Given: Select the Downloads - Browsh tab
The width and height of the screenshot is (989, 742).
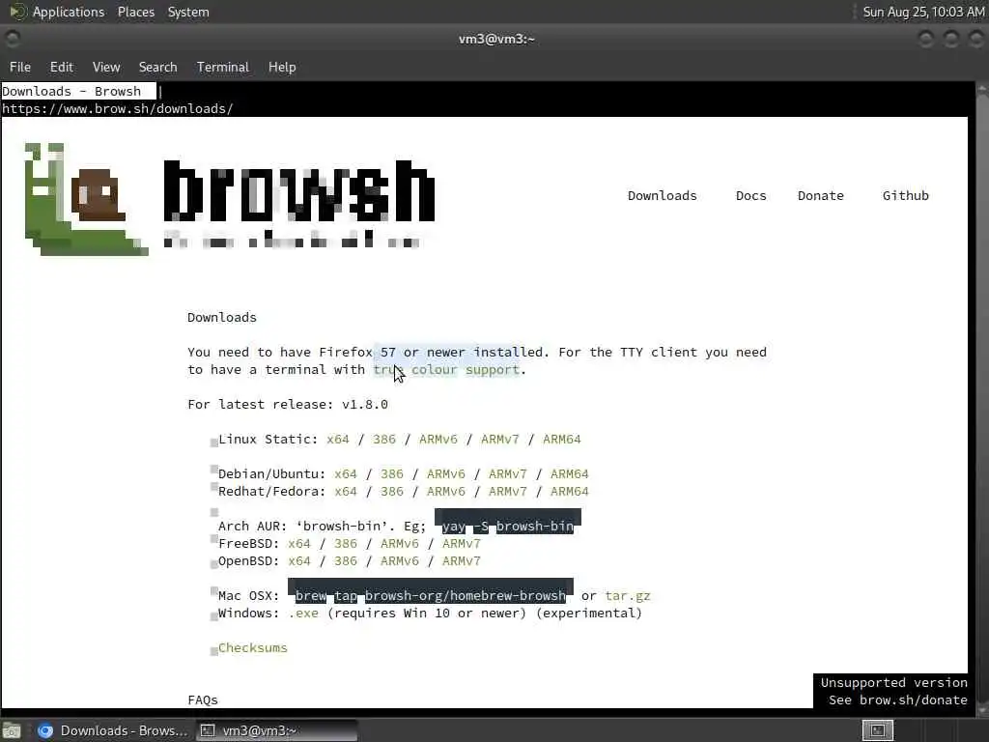Looking at the screenshot, I should [x=78, y=92].
